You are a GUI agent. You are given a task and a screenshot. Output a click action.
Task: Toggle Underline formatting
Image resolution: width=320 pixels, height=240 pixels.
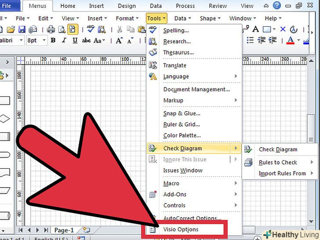(75, 40)
